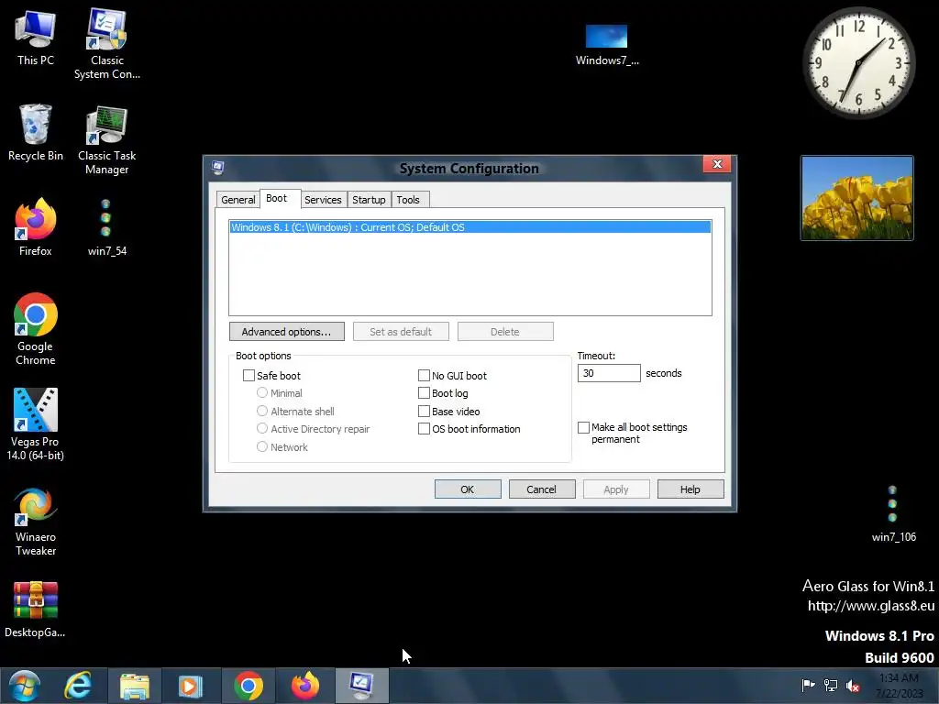
Task: Choose the Alternate shell radio option
Action: tap(261, 411)
